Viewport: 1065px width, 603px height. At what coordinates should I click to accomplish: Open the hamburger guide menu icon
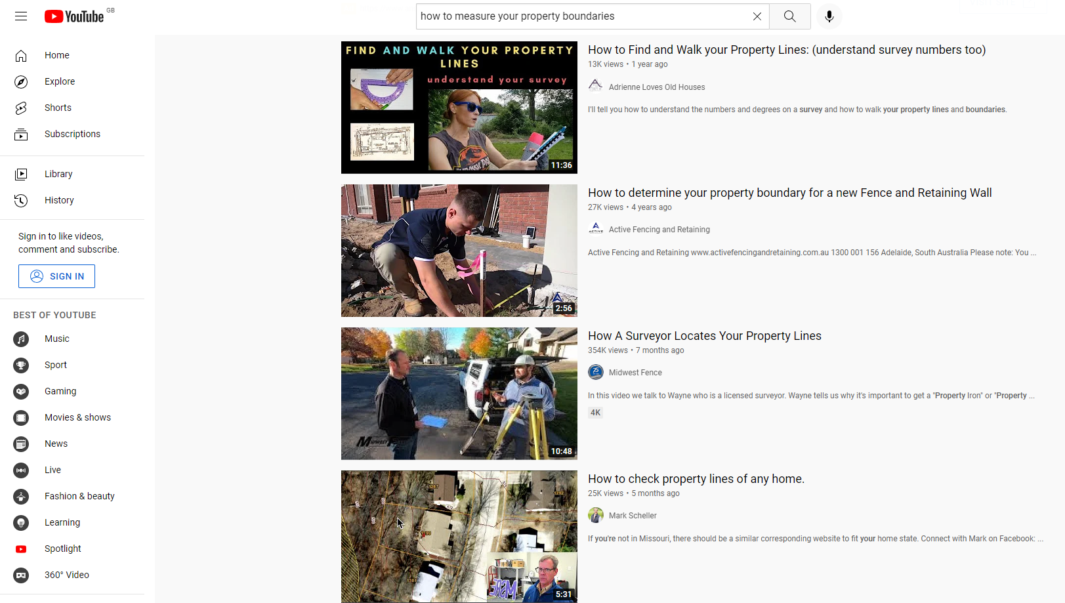coord(21,16)
